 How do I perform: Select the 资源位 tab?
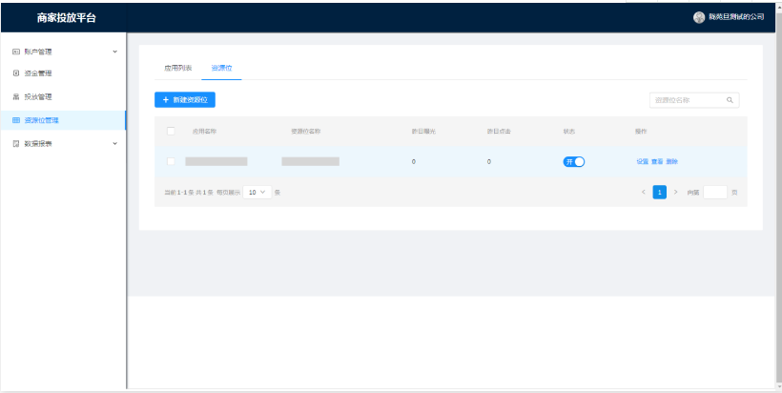pos(221,68)
